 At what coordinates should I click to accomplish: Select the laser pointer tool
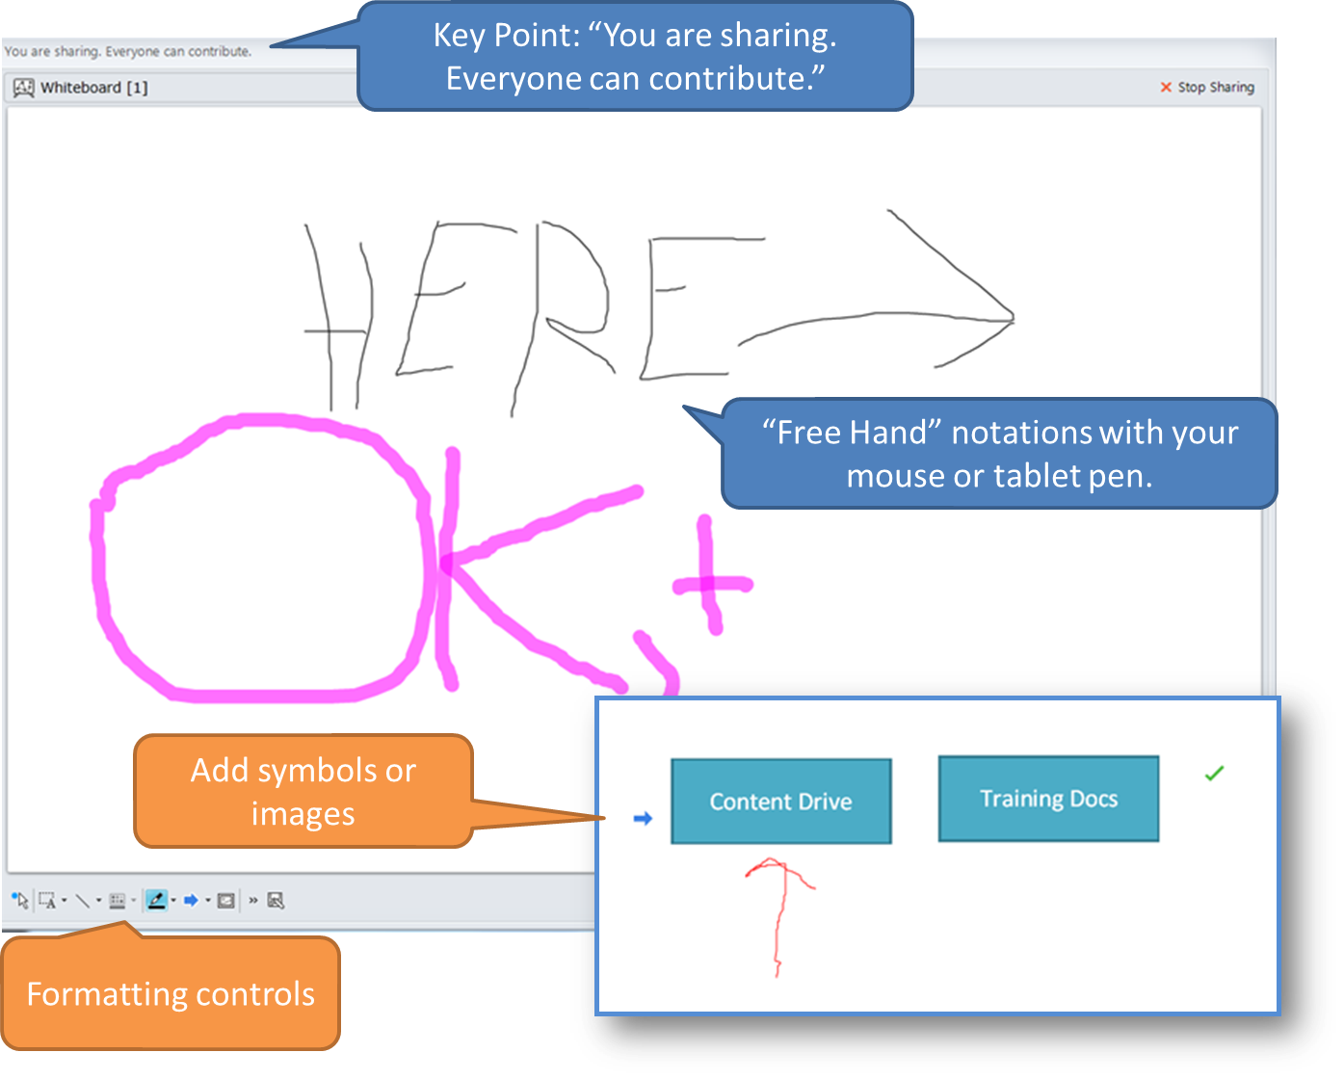click(x=20, y=900)
